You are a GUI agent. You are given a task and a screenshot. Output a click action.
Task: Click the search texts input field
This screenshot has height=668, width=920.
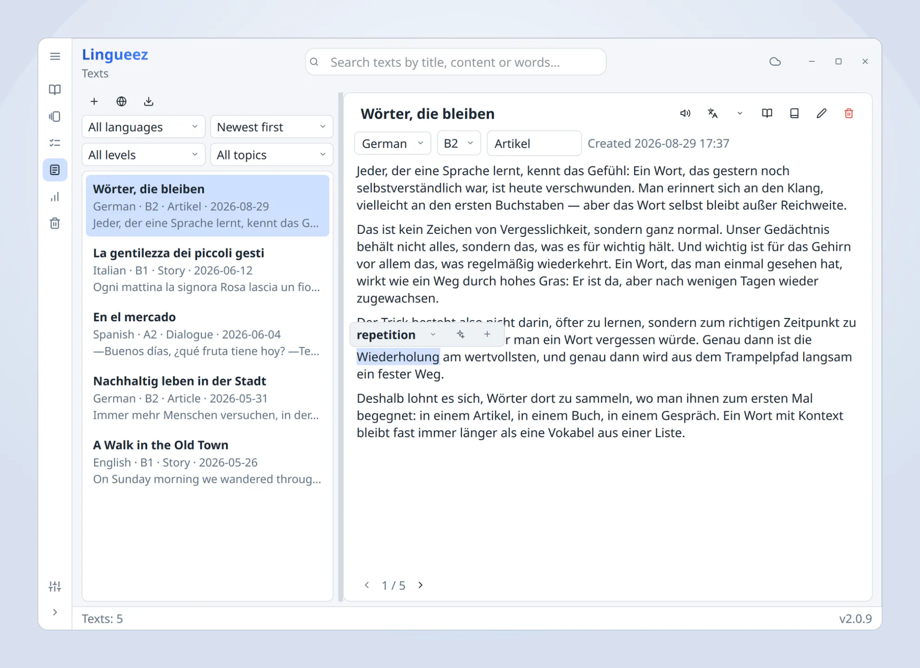(455, 62)
